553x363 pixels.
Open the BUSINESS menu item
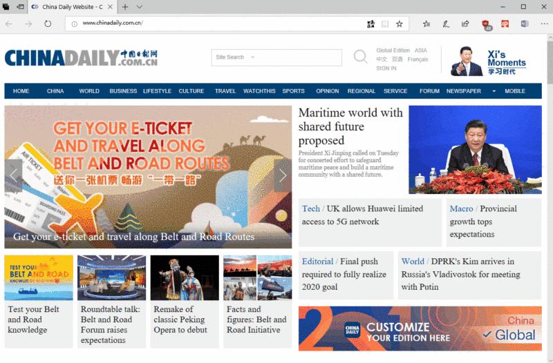[123, 91]
